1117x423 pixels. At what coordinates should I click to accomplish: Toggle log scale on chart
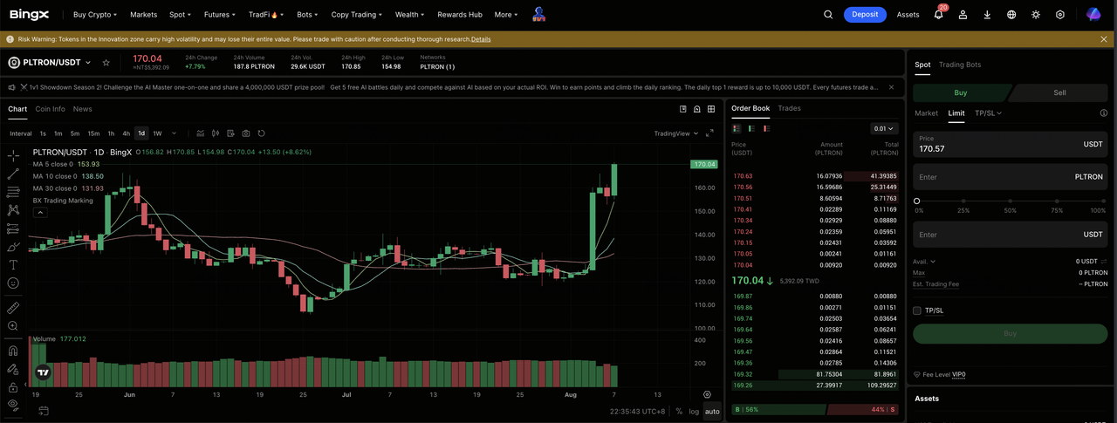coord(694,411)
